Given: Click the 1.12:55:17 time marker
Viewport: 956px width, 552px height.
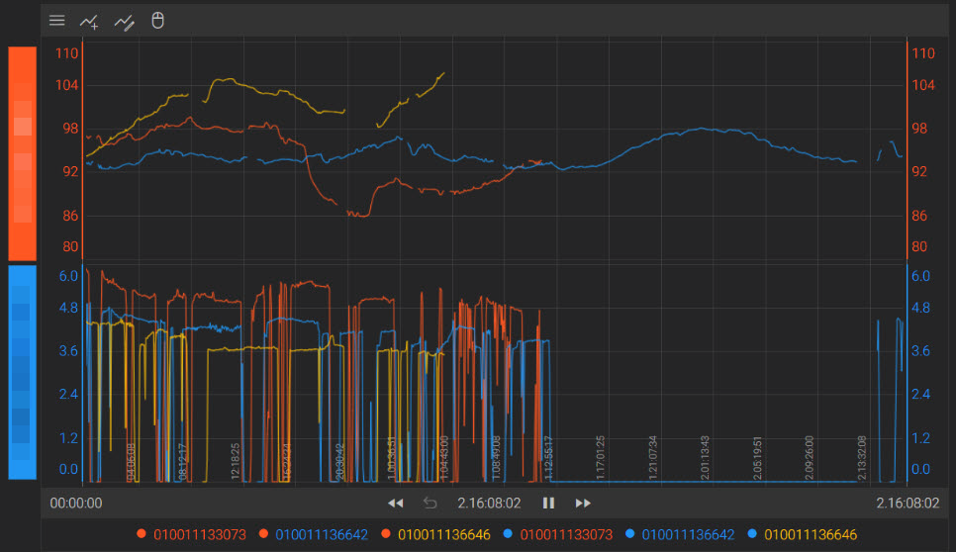Looking at the screenshot, I should point(548,458).
